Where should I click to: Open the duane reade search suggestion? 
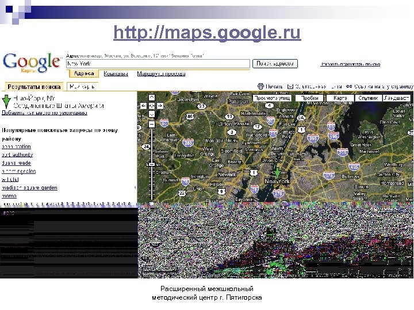click(x=16, y=163)
